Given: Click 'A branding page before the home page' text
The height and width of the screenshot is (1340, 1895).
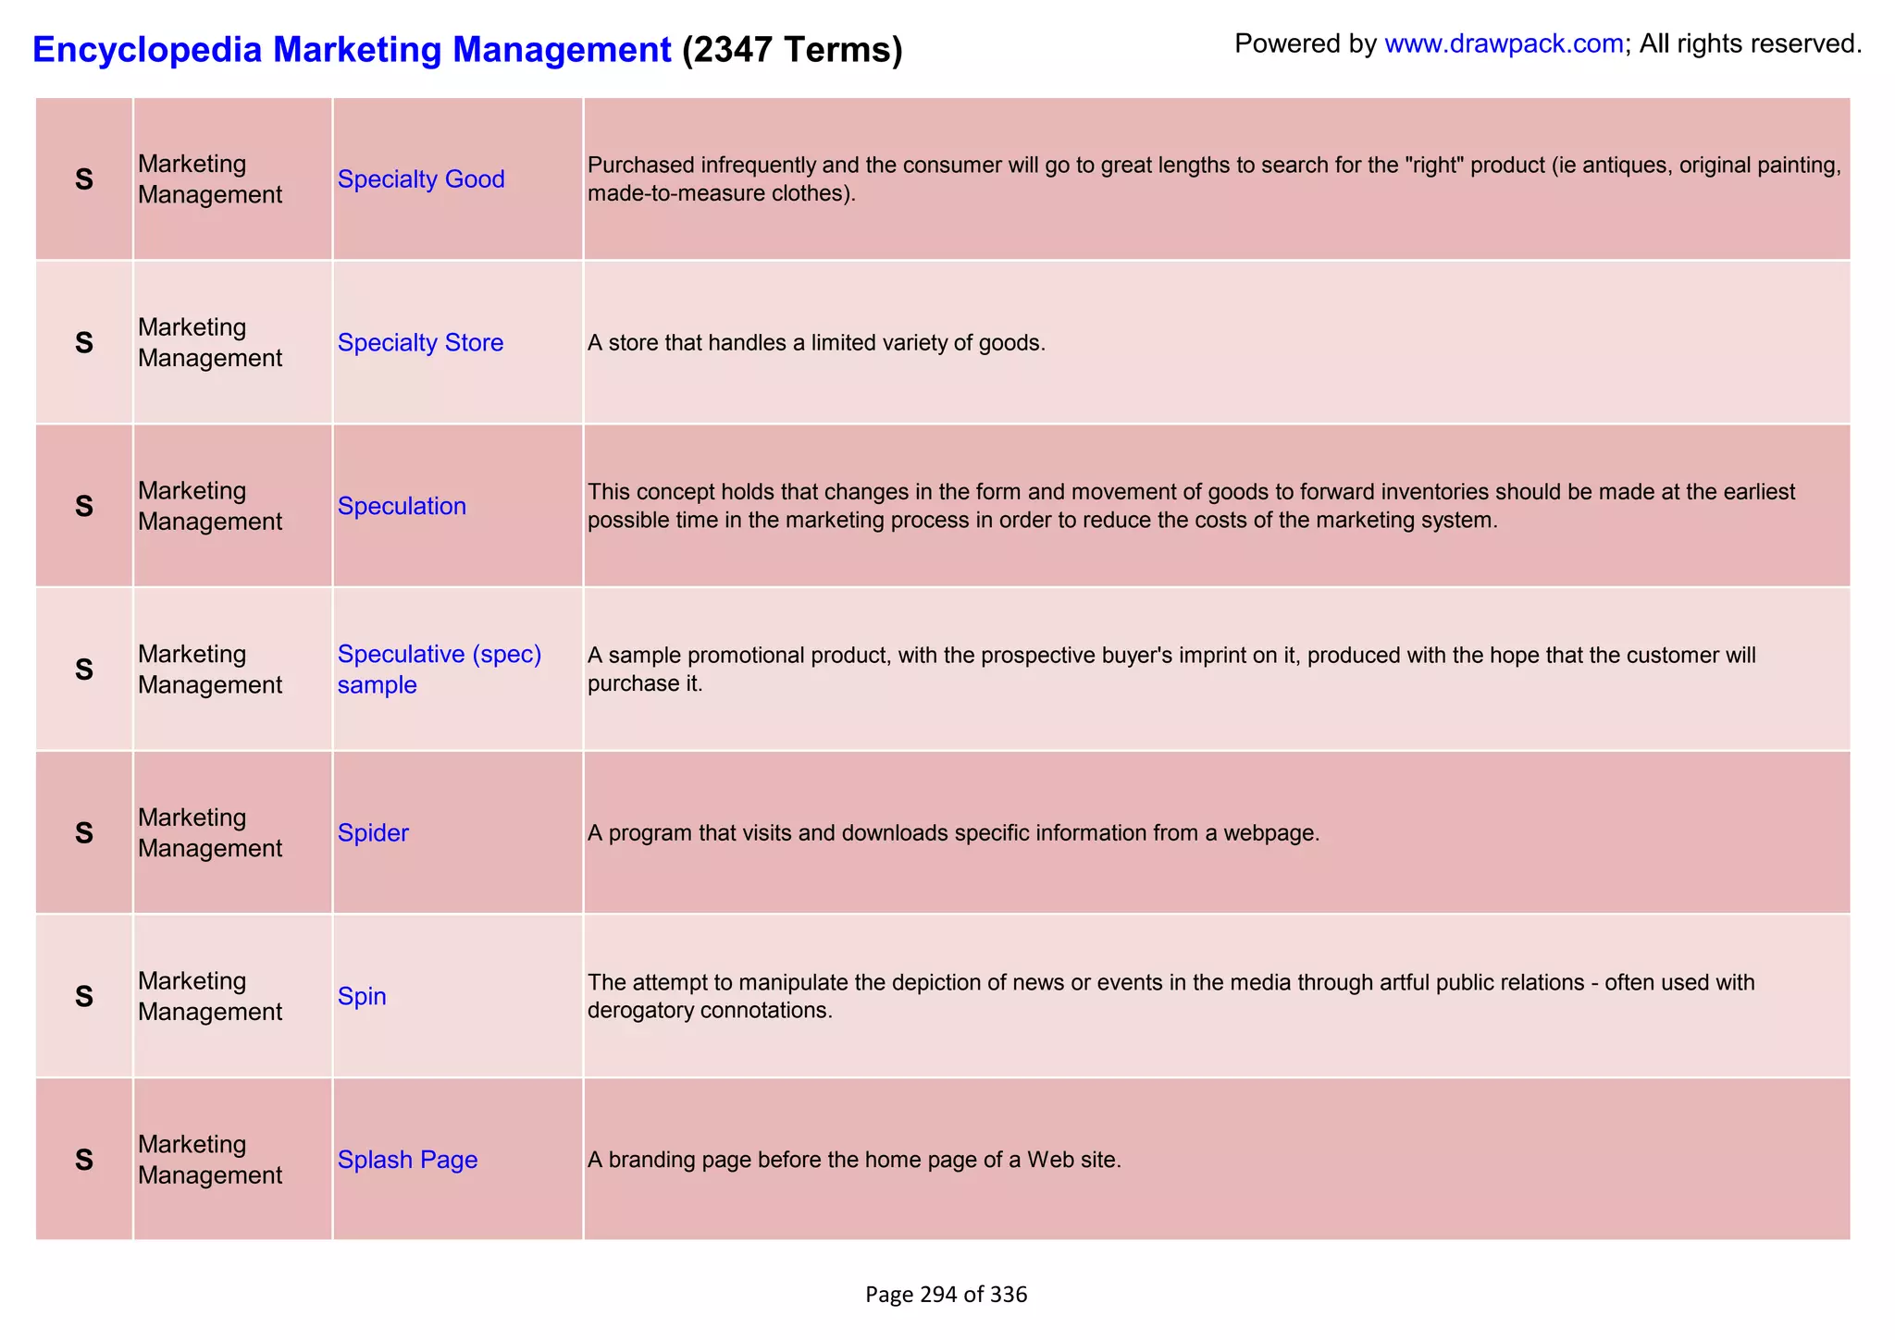Looking at the screenshot, I should tap(854, 1160).
